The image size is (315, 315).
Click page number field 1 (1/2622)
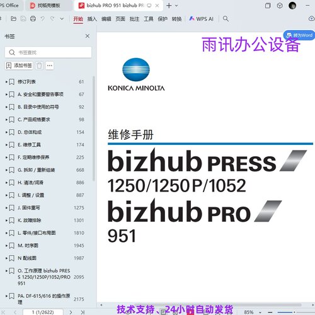click(x=43, y=312)
